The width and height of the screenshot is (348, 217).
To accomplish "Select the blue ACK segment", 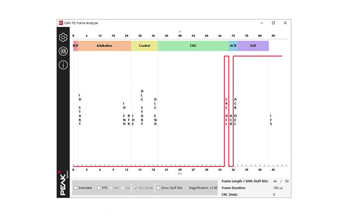I will point(233,46).
